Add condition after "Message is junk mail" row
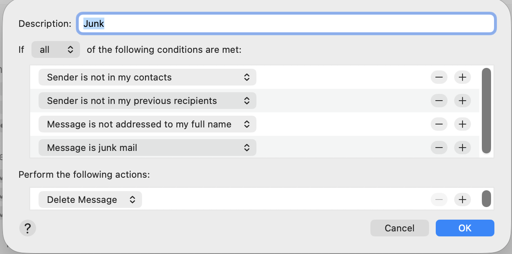This screenshot has width=512, height=254. [x=462, y=148]
